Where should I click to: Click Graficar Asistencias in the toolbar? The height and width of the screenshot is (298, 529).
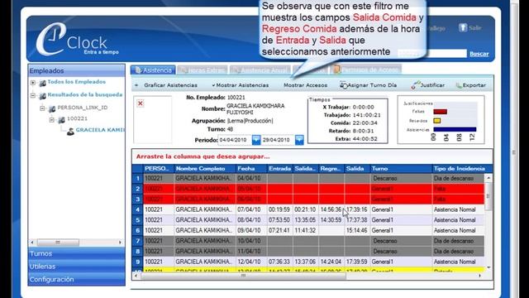tap(171, 85)
